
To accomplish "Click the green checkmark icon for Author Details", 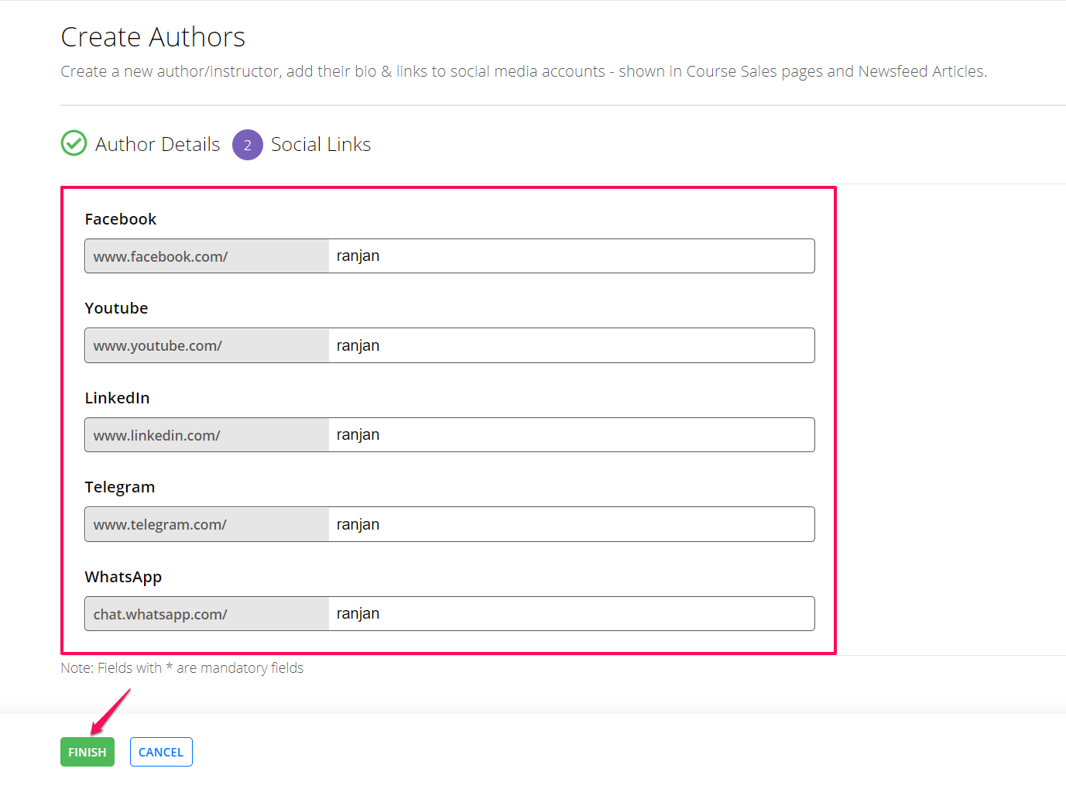I will click(74, 143).
